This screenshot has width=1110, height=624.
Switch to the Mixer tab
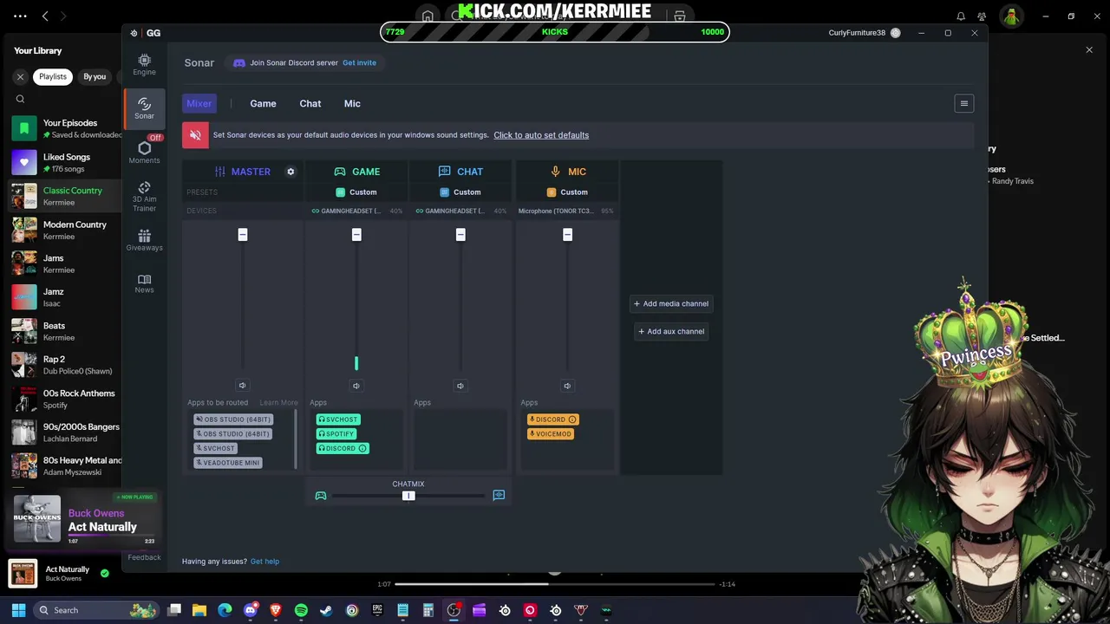point(199,103)
